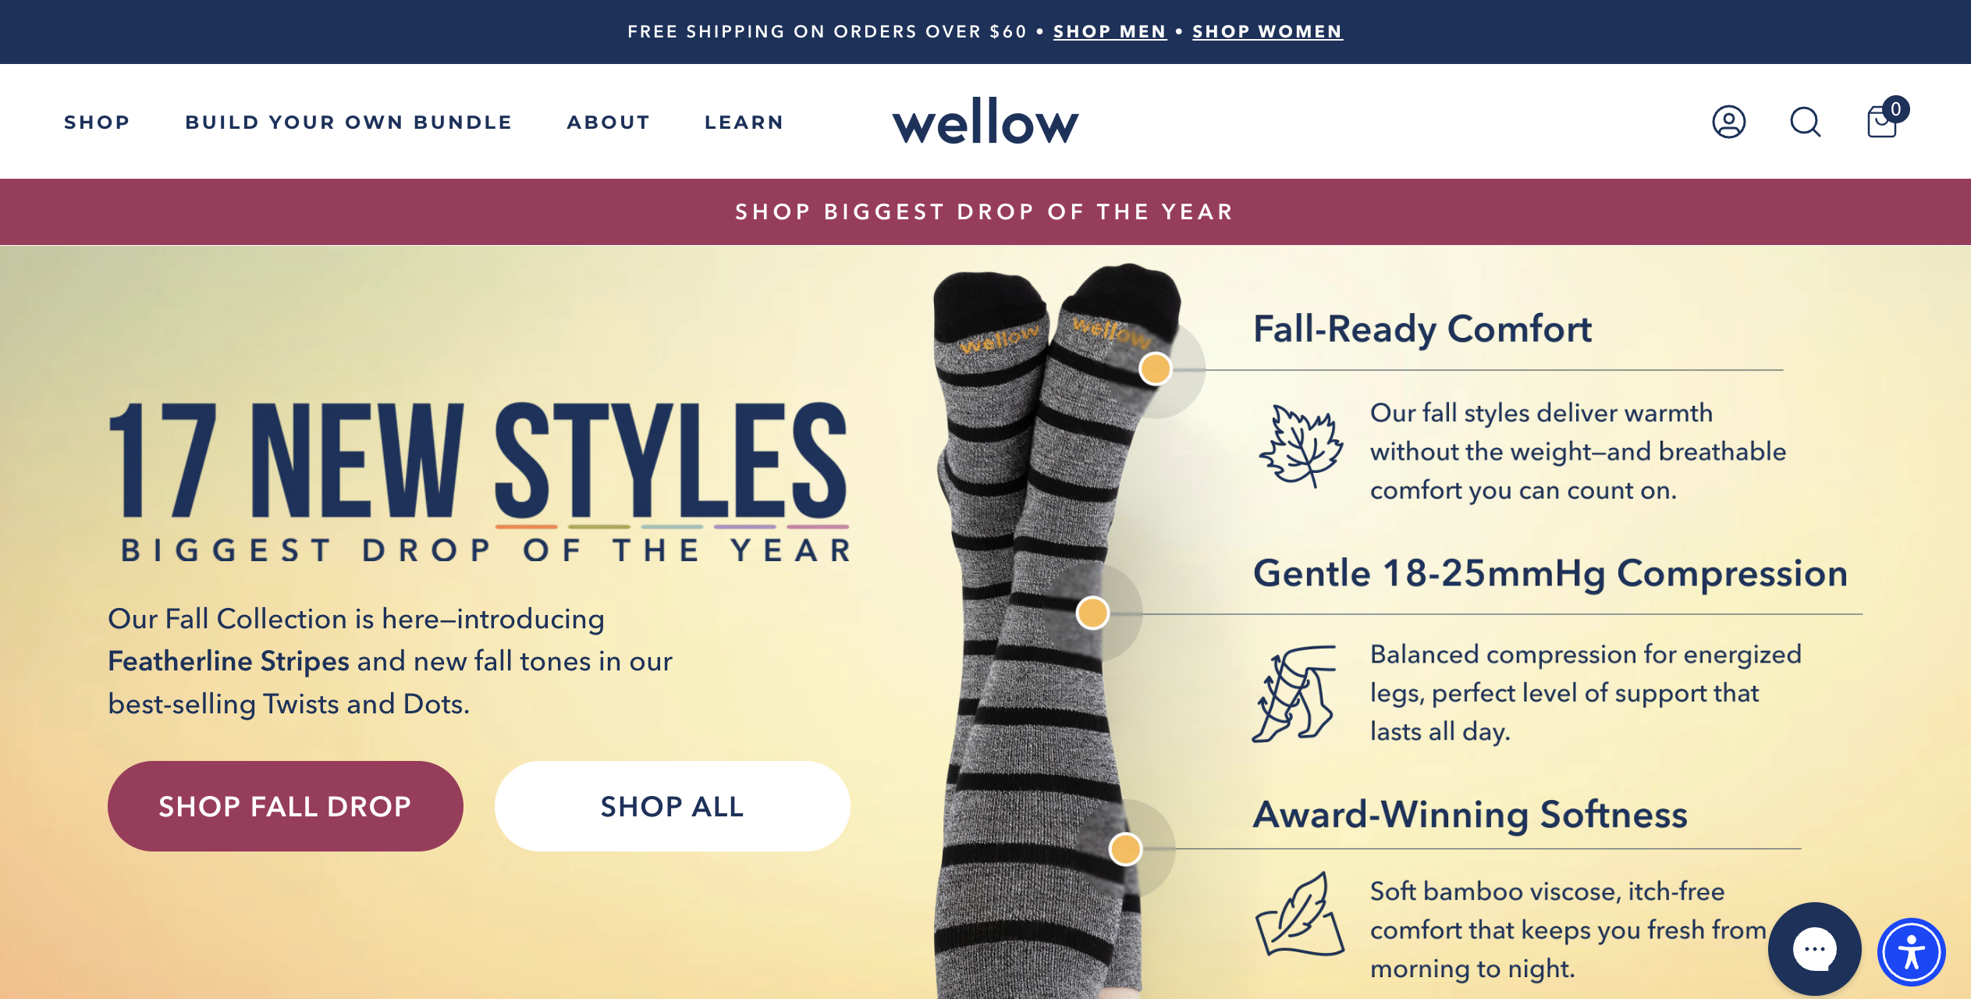Follow the Shop Men link
Screen dimensions: 1971x999
coord(1110,32)
